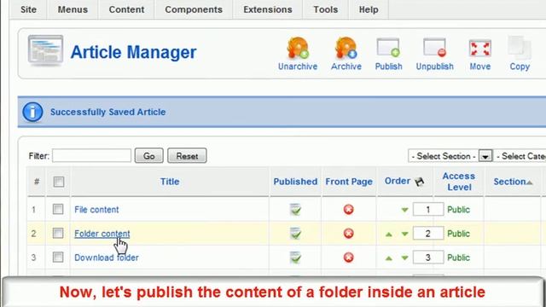
Task: Open the Tools menu
Action: [x=326, y=9]
